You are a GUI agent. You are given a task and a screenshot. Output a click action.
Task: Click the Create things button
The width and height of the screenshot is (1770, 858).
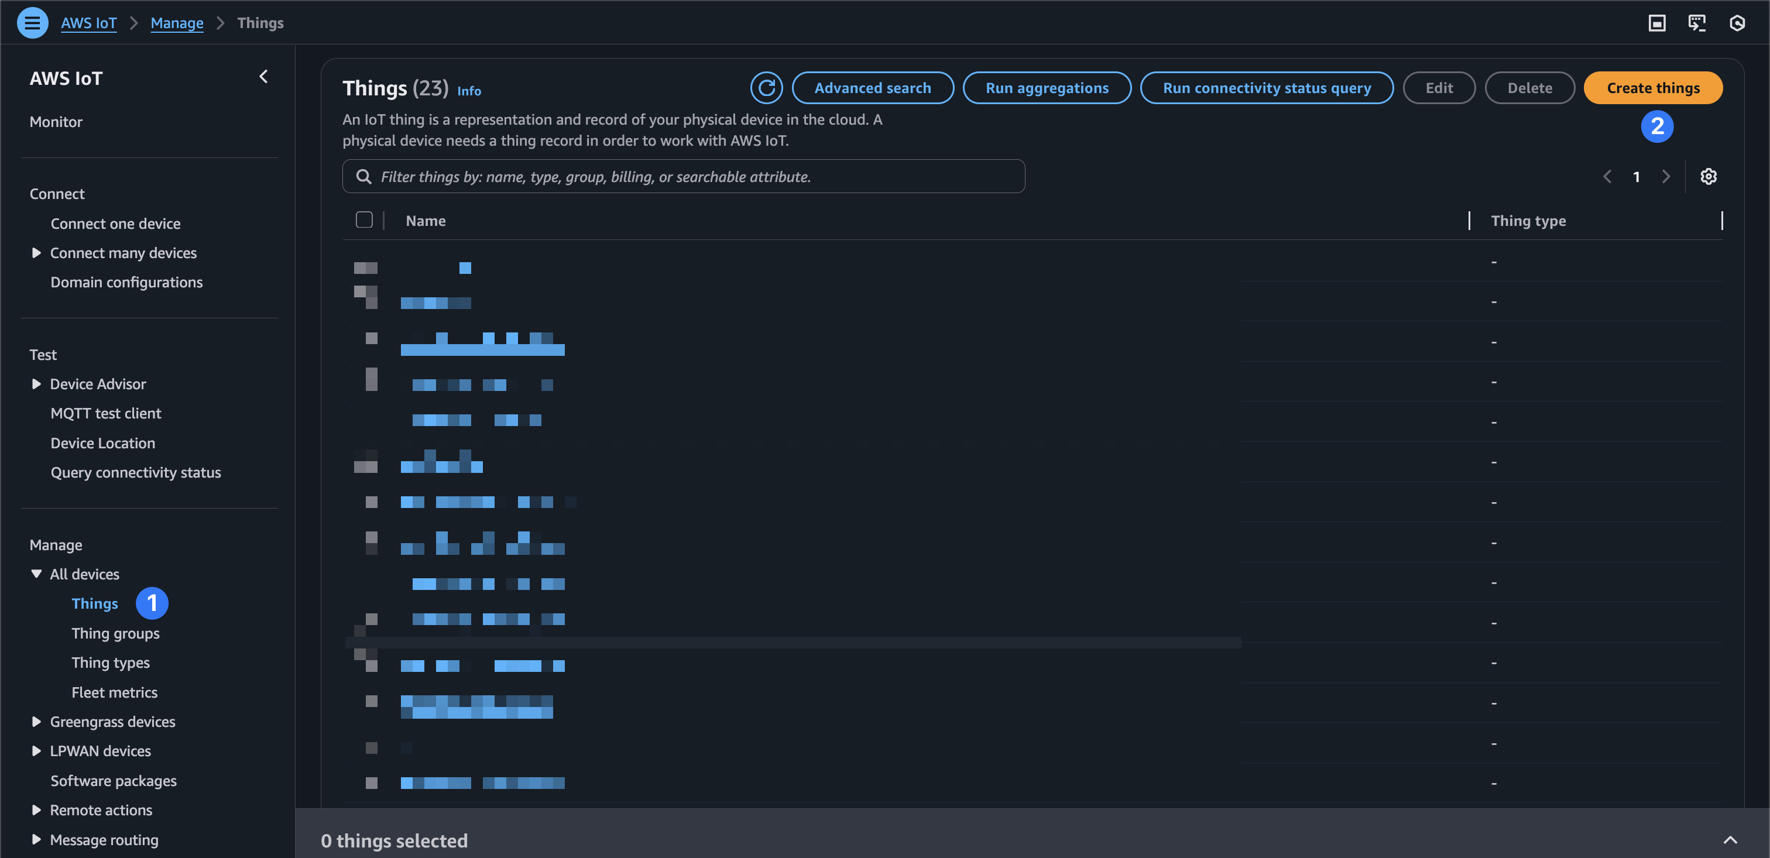coord(1652,88)
